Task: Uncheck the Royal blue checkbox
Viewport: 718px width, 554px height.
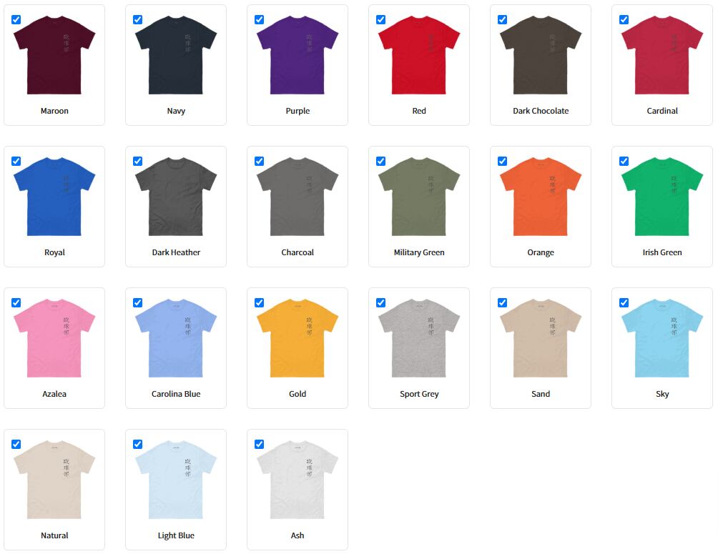Action: 16,161
